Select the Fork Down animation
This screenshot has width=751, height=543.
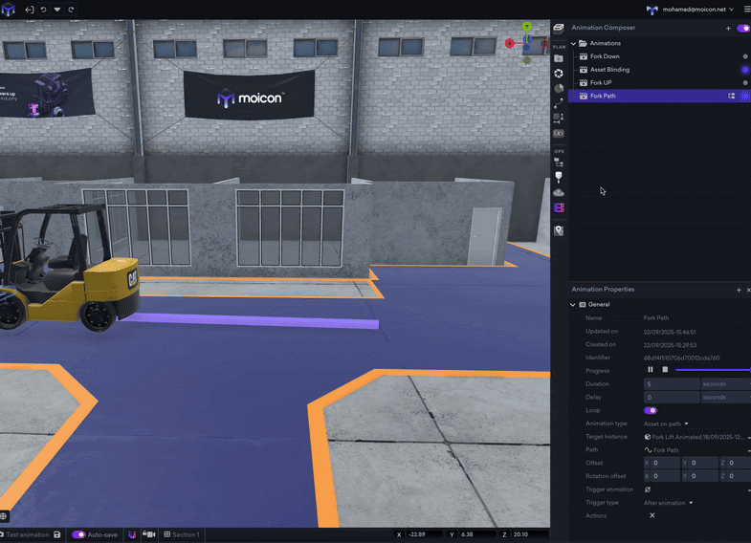point(605,56)
